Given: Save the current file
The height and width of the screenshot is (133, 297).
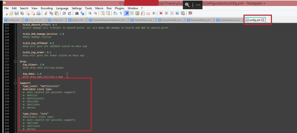Looking at the screenshot, I should (x=17, y=13).
